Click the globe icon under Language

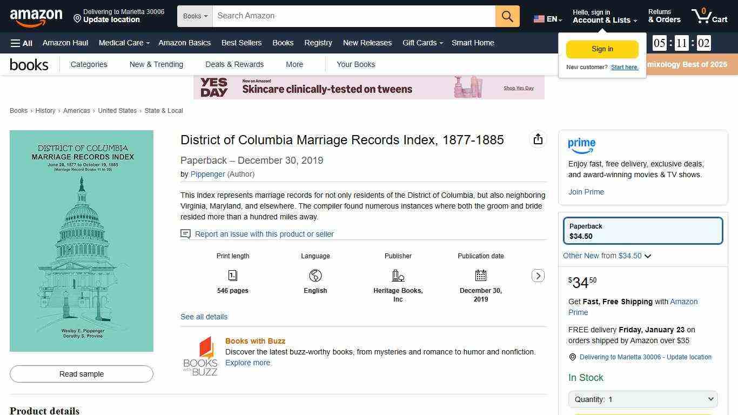[x=315, y=275]
